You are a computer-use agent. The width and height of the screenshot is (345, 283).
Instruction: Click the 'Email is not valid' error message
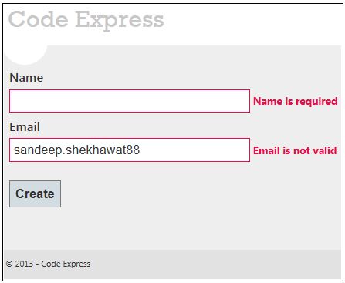tap(295, 150)
